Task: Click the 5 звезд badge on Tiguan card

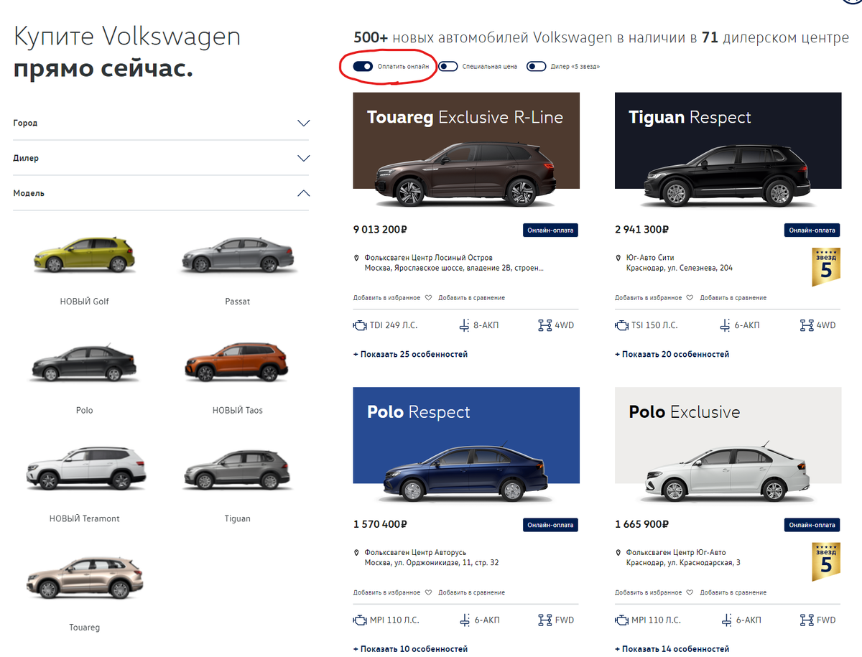Action: [x=826, y=267]
